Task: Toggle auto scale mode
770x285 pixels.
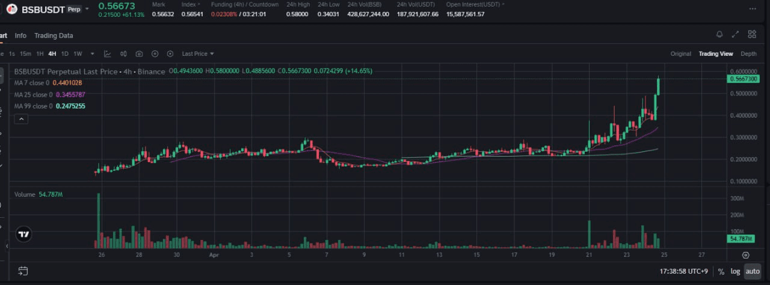Action: click(x=752, y=271)
